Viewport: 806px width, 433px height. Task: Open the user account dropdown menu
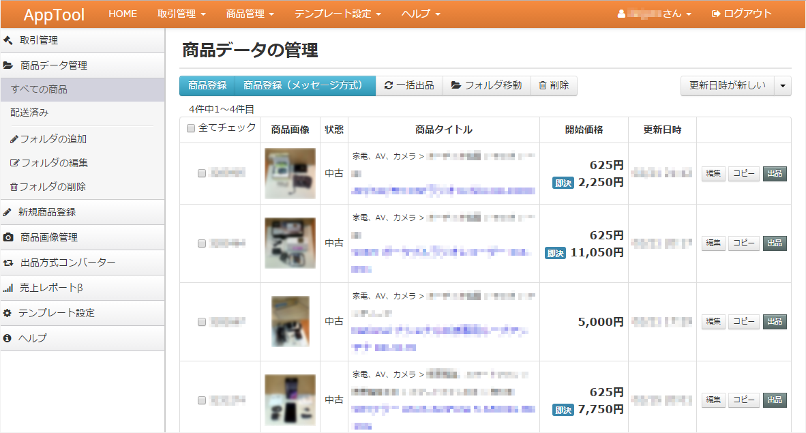655,14
